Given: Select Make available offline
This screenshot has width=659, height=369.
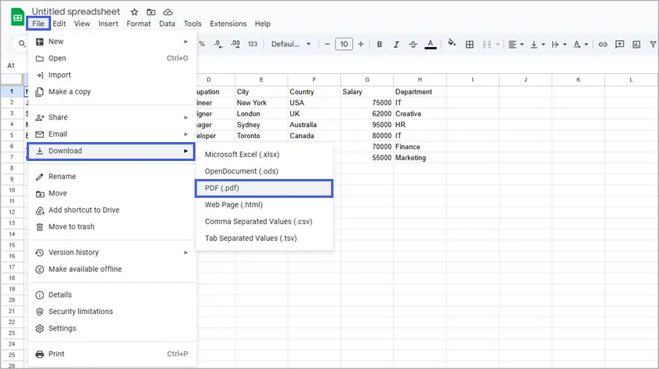Looking at the screenshot, I should point(111,269).
